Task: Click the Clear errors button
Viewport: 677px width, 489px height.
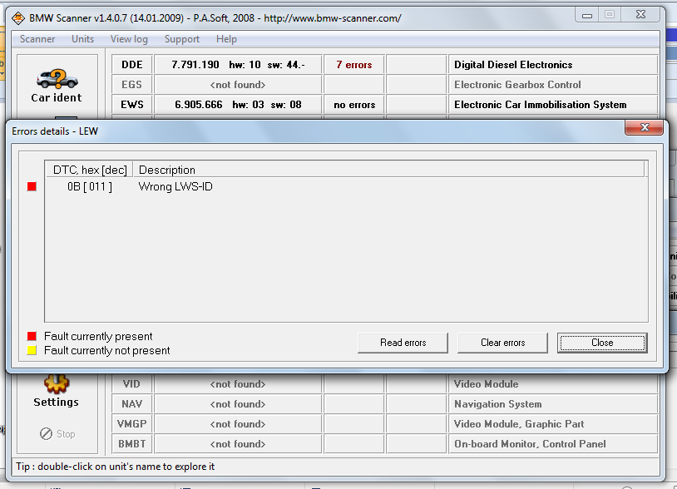Action: (502, 343)
